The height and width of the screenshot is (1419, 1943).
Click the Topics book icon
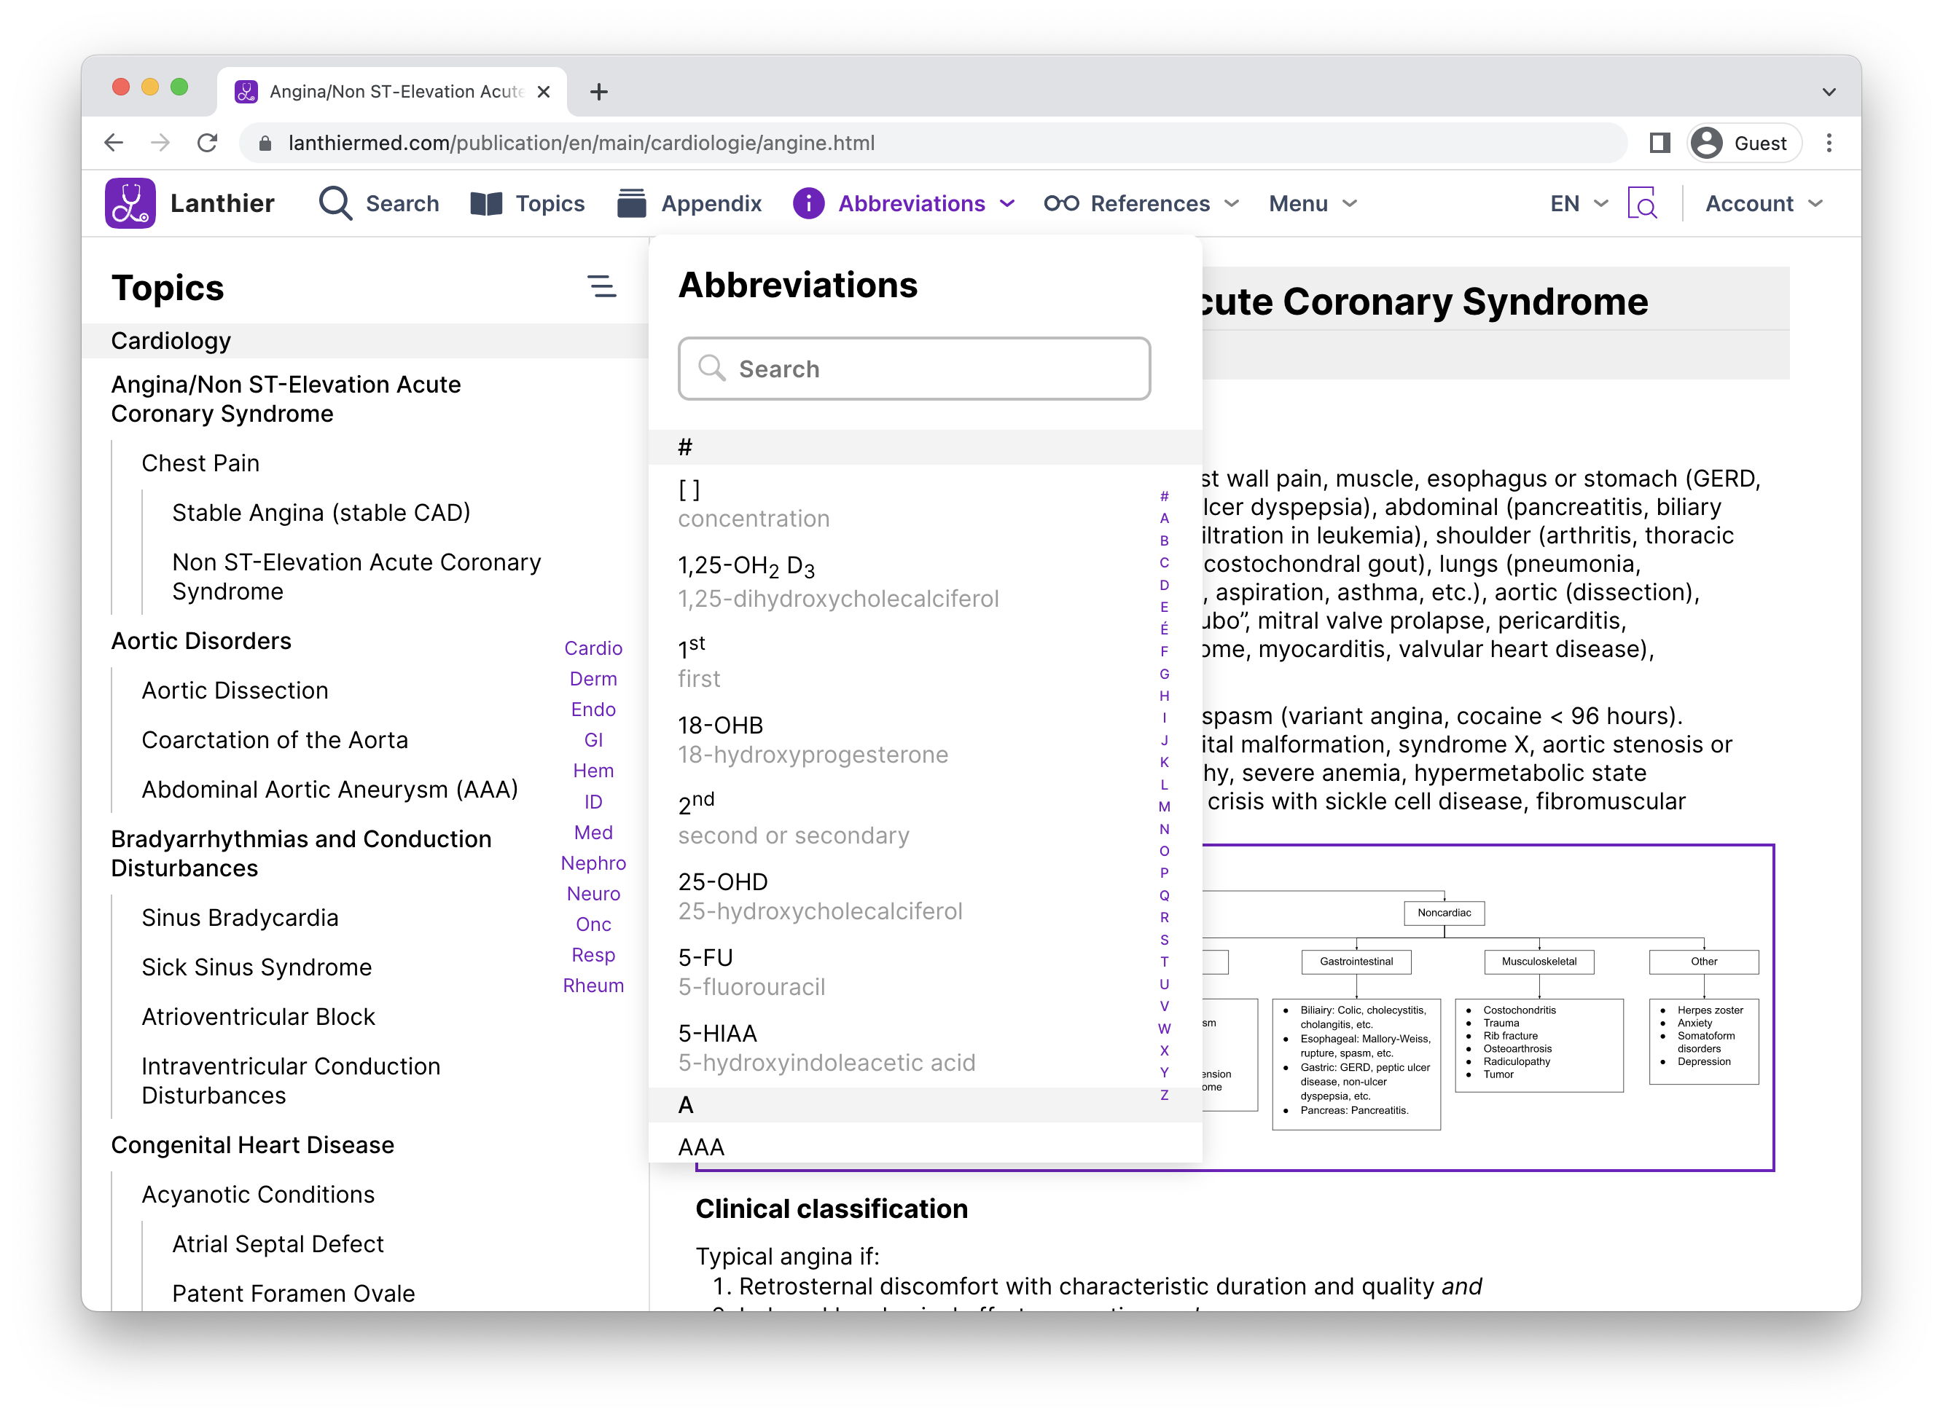[486, 203]
